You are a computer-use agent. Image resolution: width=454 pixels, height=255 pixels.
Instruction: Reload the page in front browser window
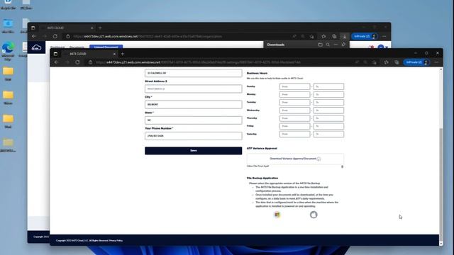pyautogui.click(x=77, y=62)
